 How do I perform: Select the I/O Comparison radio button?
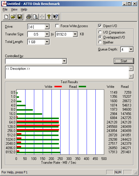(x=100, y=32)
